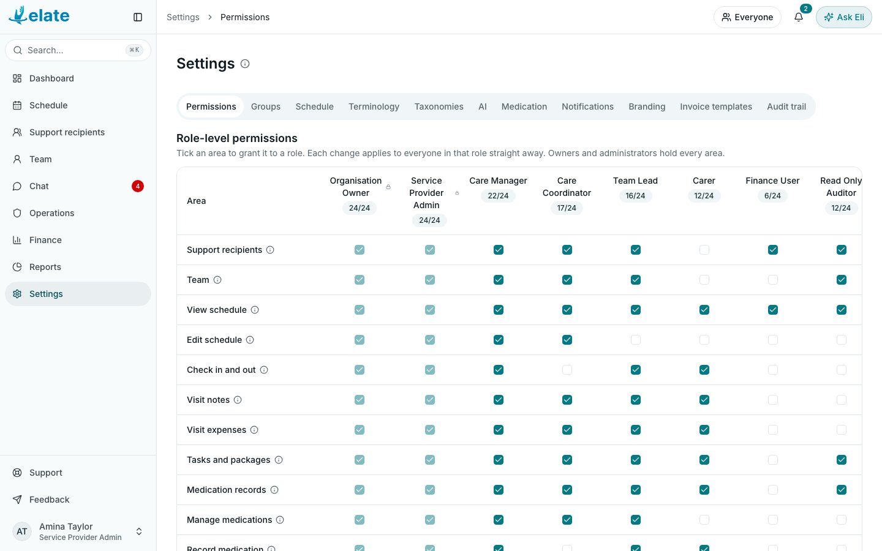Click the info icon beside Settings heading
The width and height of the screenshot is (882, 551).
point(245,64)
